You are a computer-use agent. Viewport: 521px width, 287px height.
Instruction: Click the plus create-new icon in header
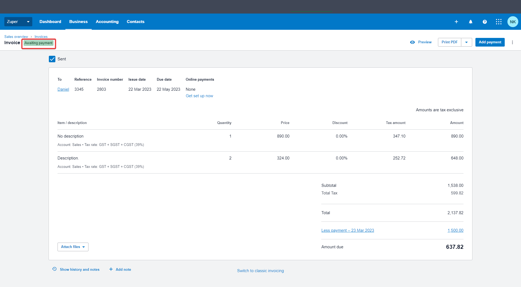[456, 22]
